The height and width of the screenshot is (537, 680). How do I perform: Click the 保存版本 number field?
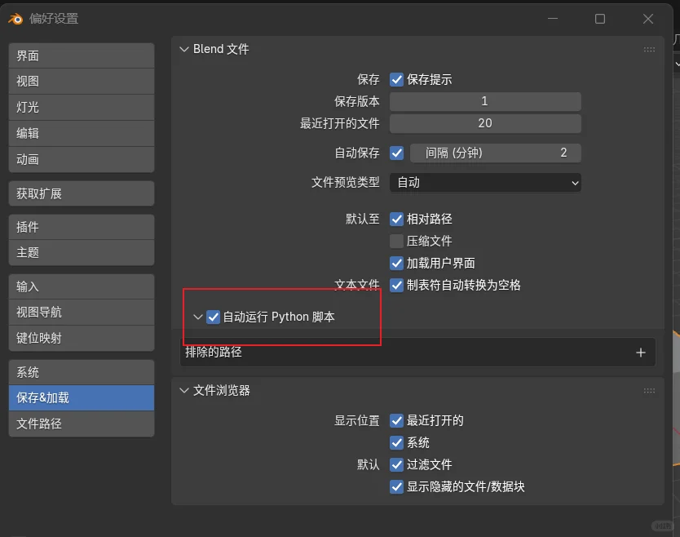click(x=485, y=100)
